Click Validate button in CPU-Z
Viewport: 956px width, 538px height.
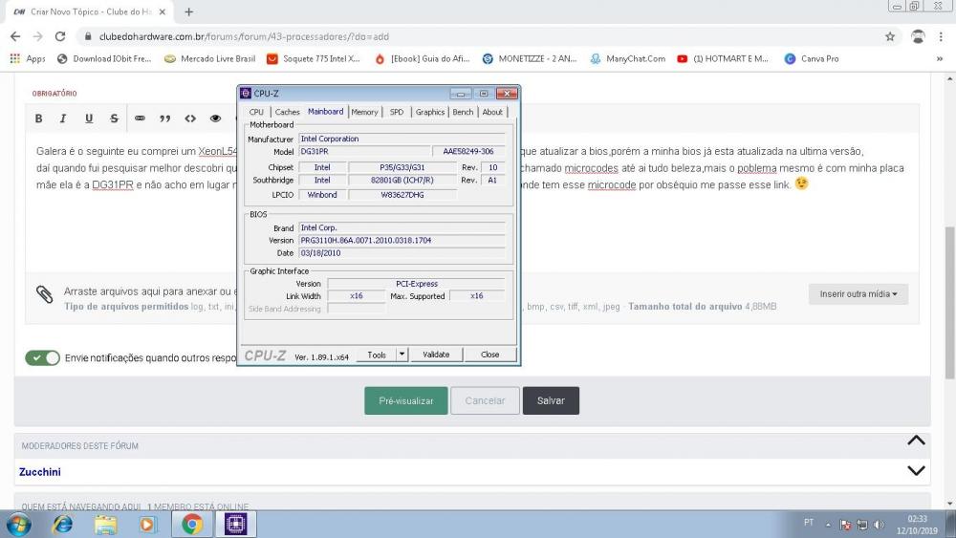pos(436,354)
